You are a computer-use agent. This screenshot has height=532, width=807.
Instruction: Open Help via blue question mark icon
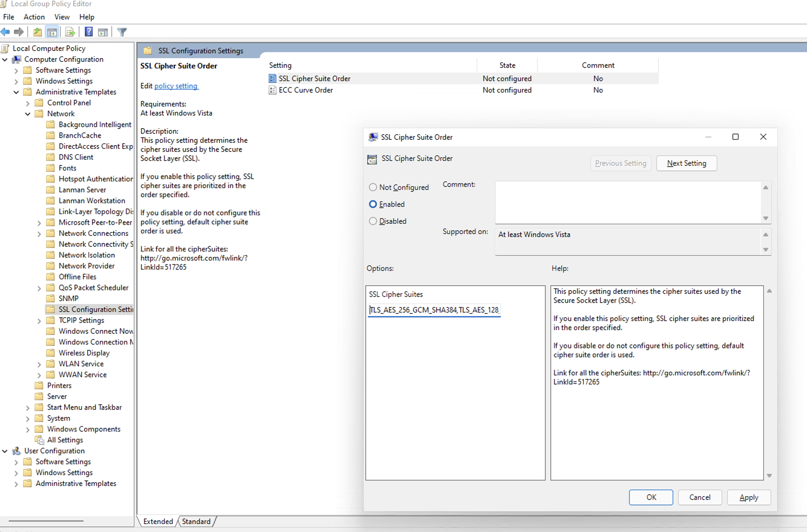pos(89,32)
